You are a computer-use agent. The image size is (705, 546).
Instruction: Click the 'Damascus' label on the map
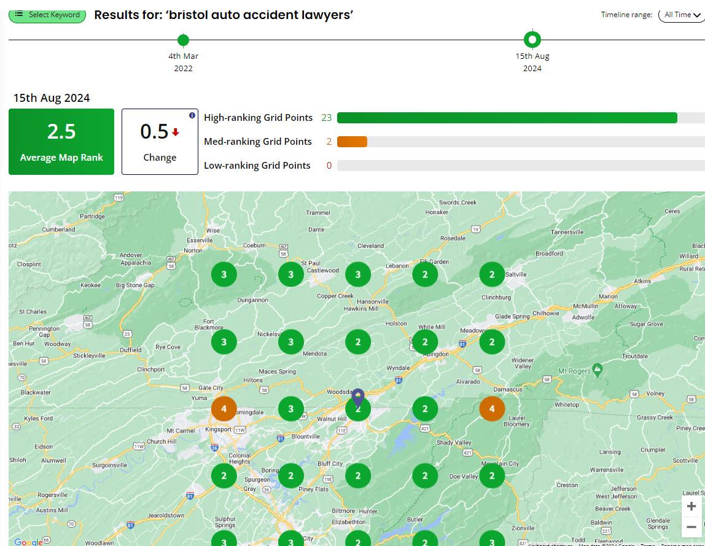click(x=508, y=390)
